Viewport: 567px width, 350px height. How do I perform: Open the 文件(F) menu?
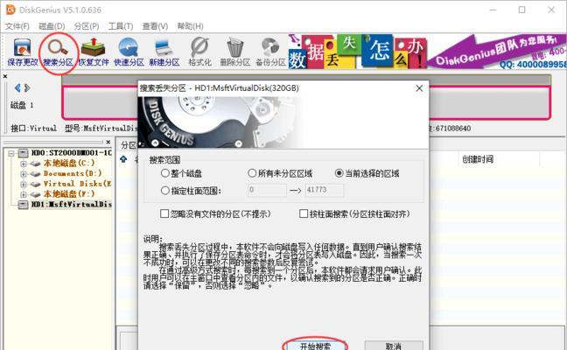(x=17, y=26)
